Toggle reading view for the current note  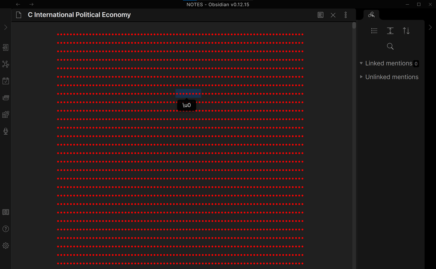tap(320, 15)
